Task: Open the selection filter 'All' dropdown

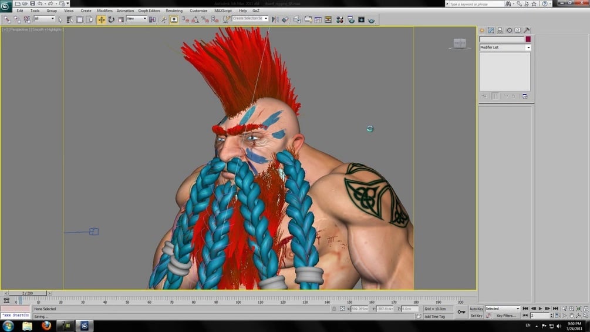Action: point(45,18)
